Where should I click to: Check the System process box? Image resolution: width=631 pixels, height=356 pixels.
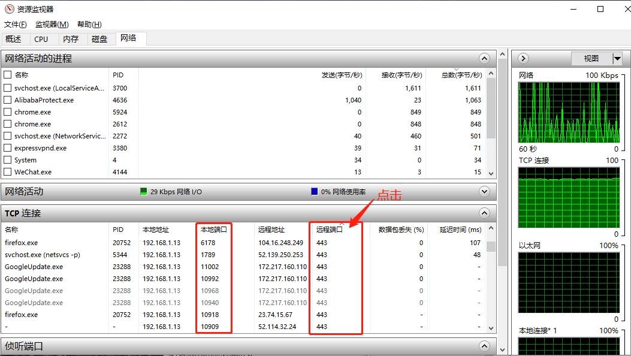[7, 159]
